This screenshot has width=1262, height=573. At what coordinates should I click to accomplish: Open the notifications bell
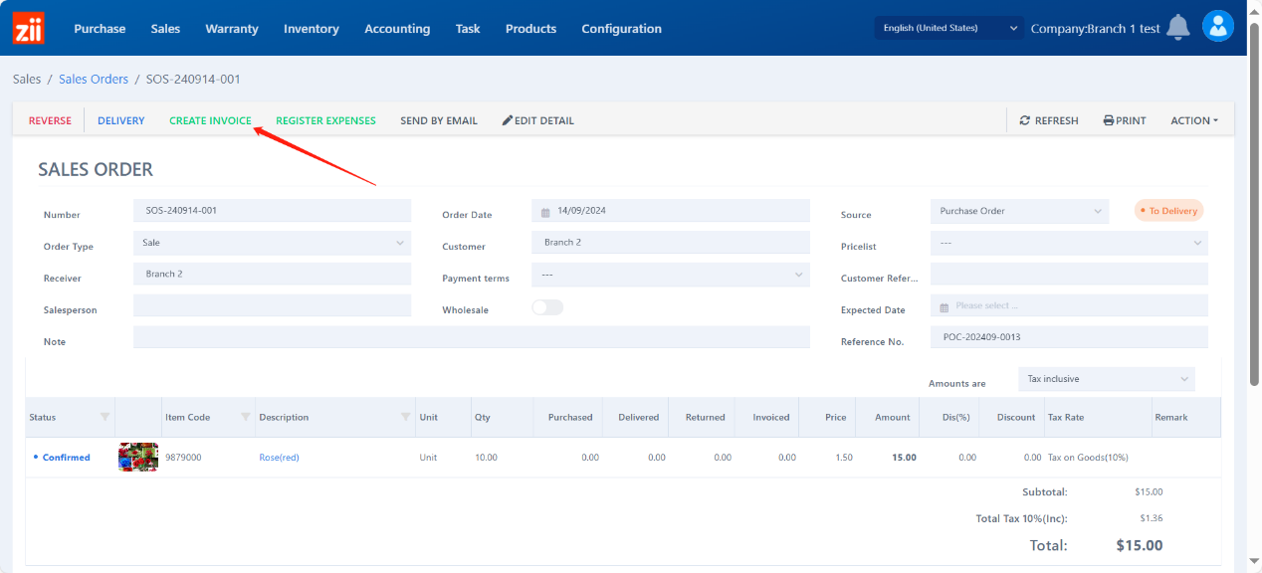pos(1178,28)
